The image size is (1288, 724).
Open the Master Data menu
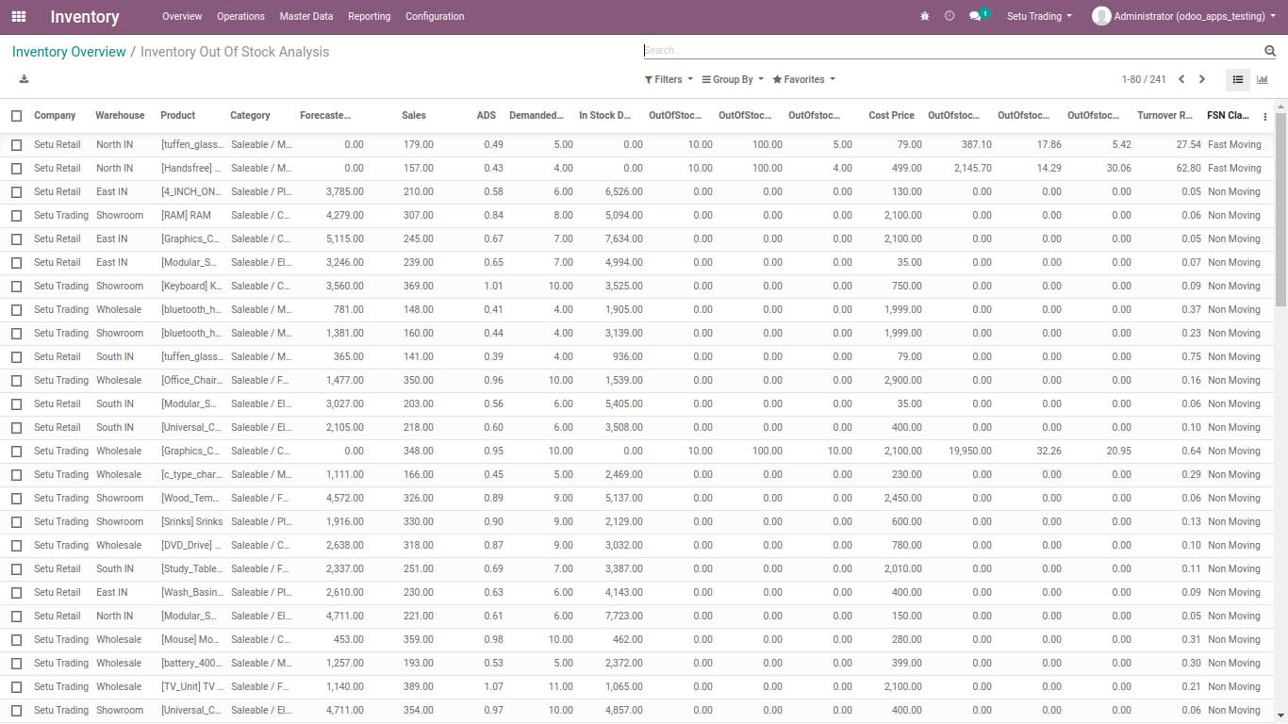pyautogui.click(x=306, y=16)
